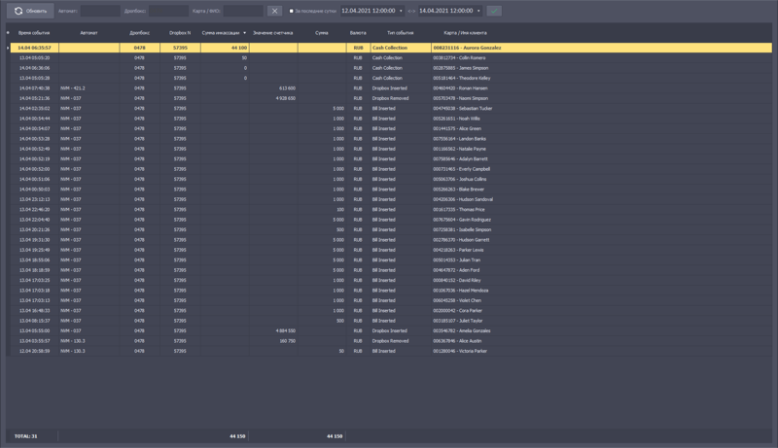Screen dimensions: 778x448
Task: Click the Автомат filter input field
Action: click(x=100, y=11)
